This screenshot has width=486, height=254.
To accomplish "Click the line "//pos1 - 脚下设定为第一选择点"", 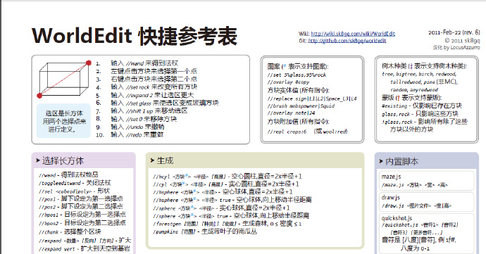I will pyautogui.click(x=80, y=198).
